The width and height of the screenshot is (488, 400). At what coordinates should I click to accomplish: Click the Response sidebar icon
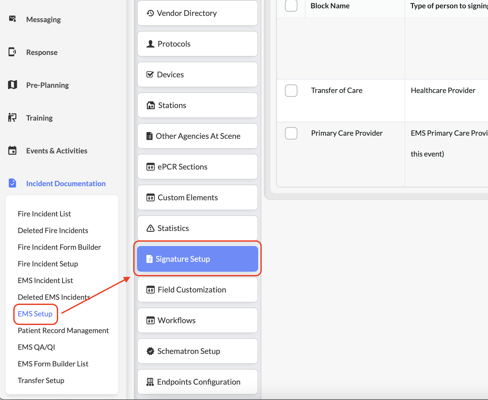pyautogui.click(x=12, y=52)
